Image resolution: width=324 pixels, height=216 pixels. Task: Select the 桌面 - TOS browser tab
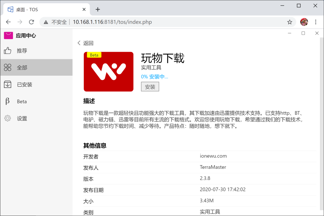[46, 9]
